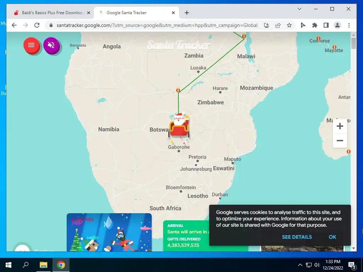
Task: Bookmark this page with the star
Action: pyautogui.click(x=289, y=25)
